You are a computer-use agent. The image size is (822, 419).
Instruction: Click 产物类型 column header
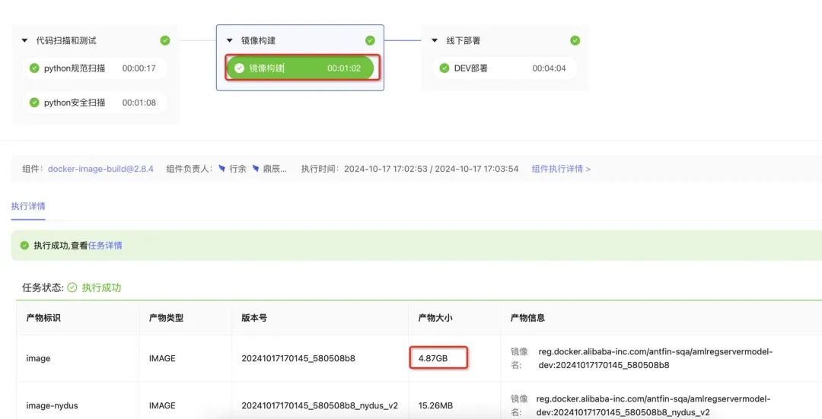[x=166, y=318]
